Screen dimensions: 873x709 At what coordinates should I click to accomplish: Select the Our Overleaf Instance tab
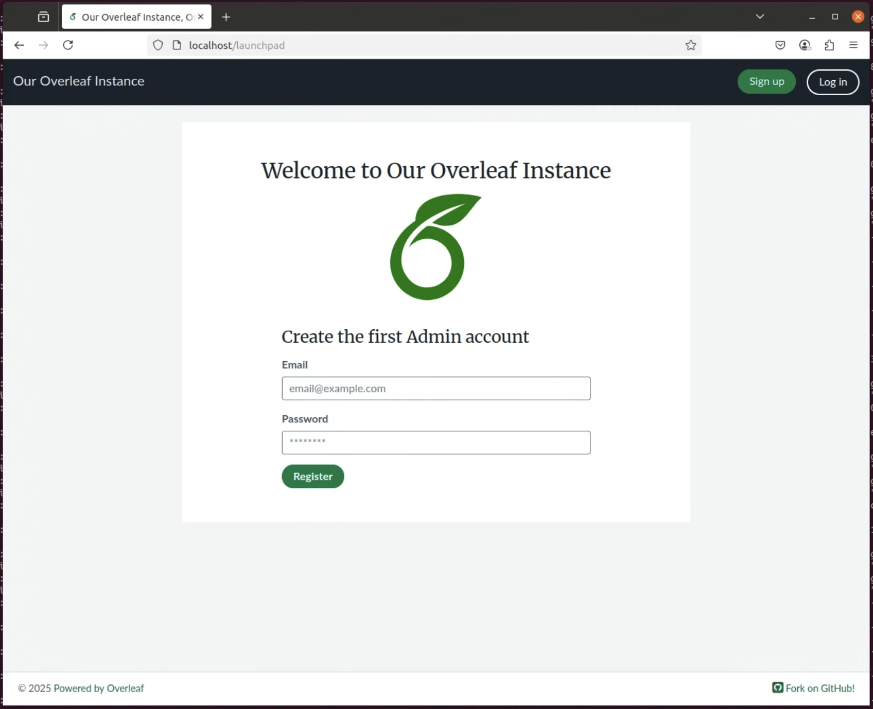pyautogui.click(x=129, y=16)
